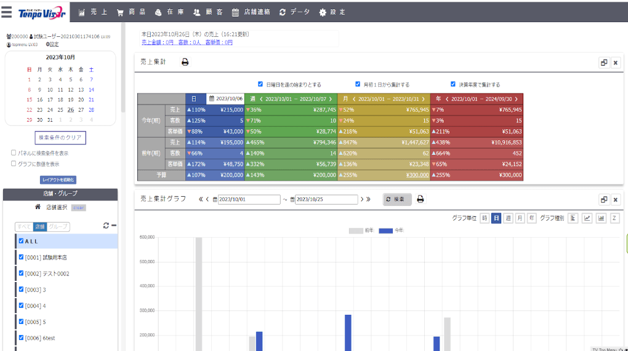
Task: Select the line chart graph type icon
Action: [587, 218]
